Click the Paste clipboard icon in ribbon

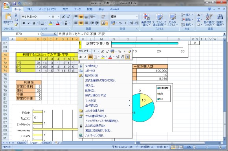tap(8, 17)
